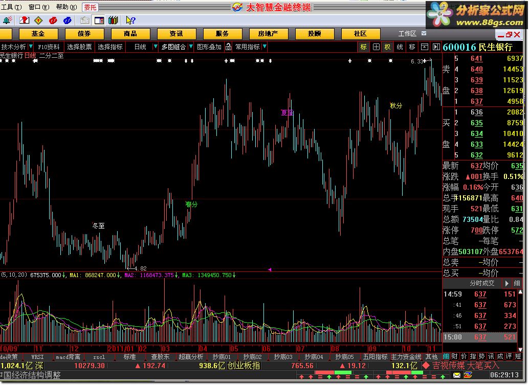The width and height of the screenshot is (529, 385).
Task: Click the 冬至 solar term marker on chart
Action: click(x=99, y=225)
